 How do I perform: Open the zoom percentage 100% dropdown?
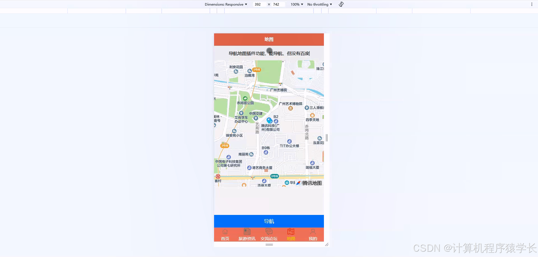296,4
